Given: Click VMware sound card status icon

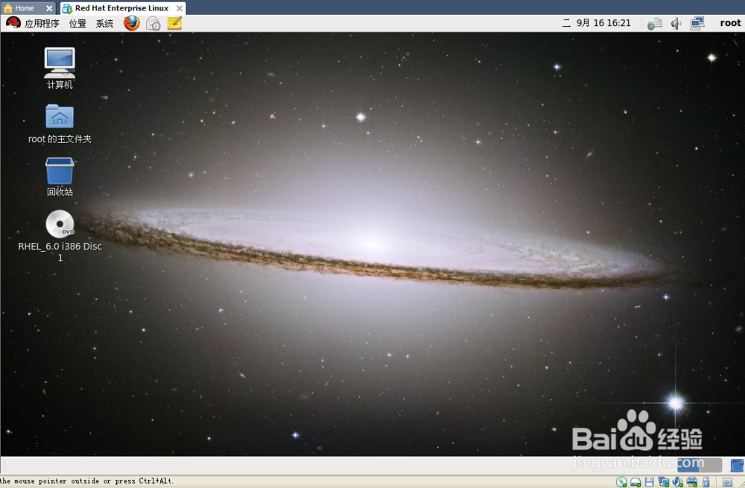Looking at the screenshot, I should pyautogui.click(x=677, y=482).
